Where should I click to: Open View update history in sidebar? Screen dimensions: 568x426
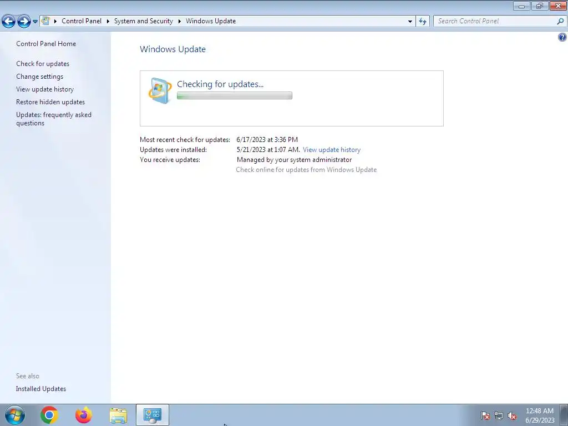(x=45, y=89)
